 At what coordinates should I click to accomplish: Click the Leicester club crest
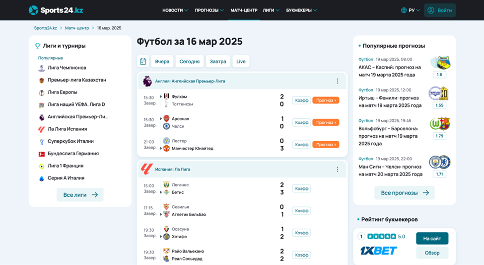click(x=166, y=141)
